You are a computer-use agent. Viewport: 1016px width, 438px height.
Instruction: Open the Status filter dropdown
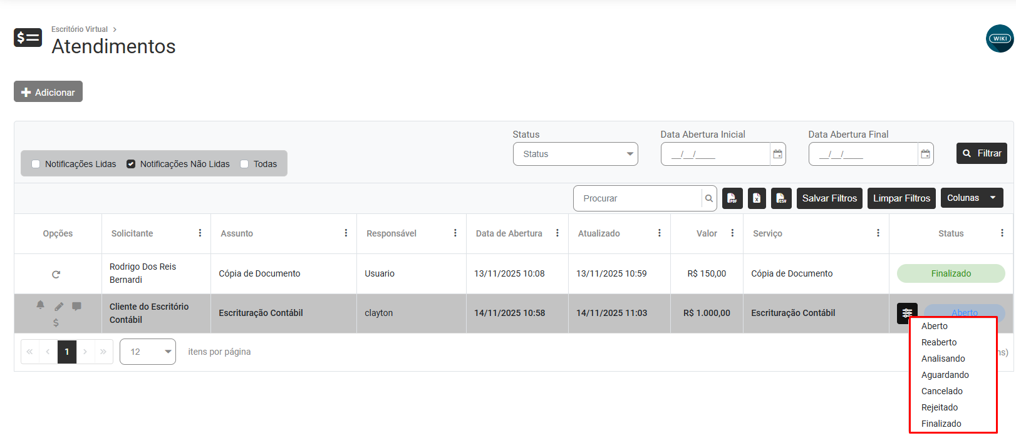575,154
